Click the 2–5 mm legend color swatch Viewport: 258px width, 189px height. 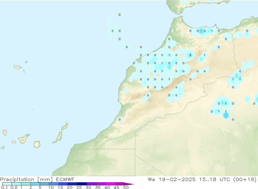[35, 184]
